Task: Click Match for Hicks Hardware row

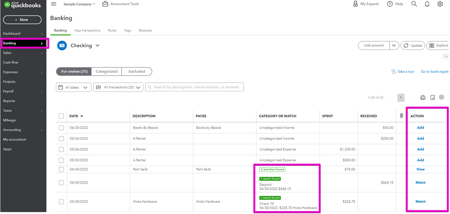Action: [421, 202]
